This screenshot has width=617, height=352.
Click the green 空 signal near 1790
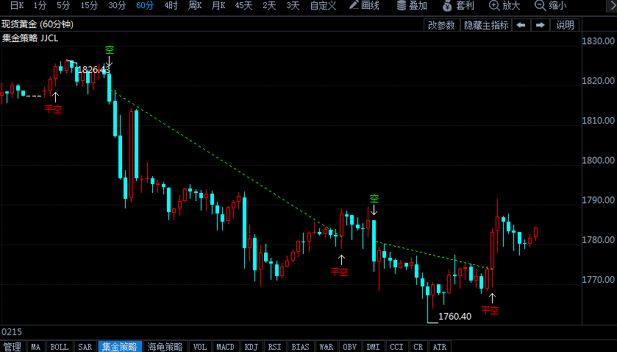point(374,199)
